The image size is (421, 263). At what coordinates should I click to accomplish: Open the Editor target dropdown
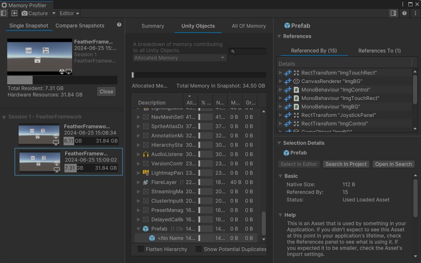click(69, 13)
